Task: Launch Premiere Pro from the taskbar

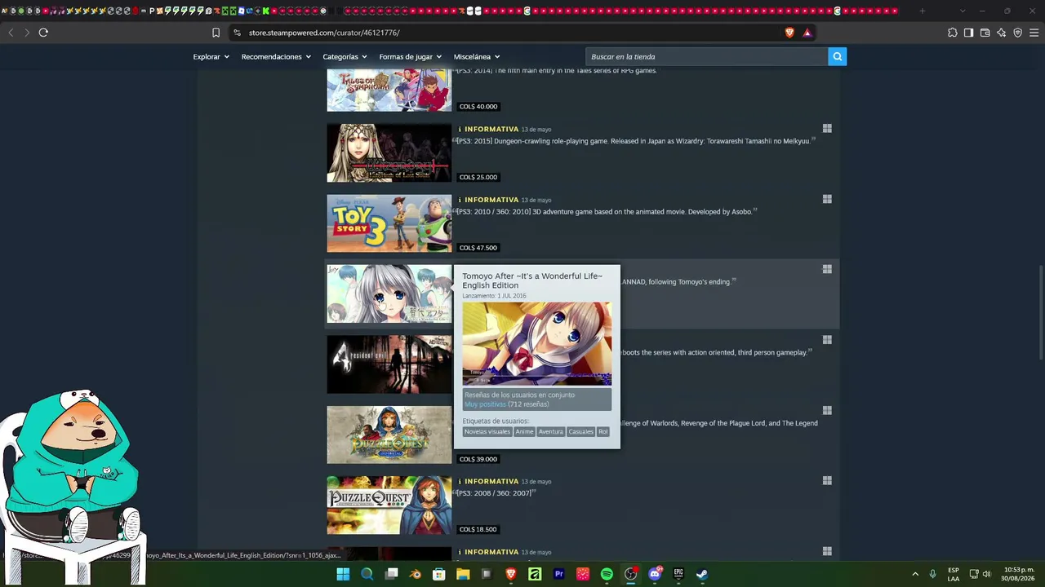Action: click(559, 574)
